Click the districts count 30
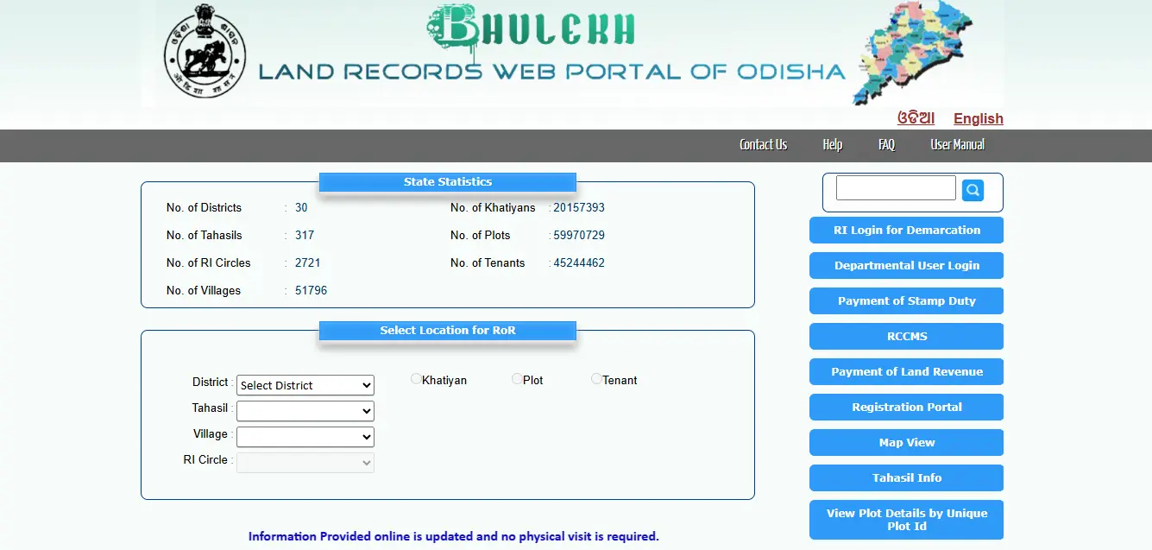 [301, 208]
